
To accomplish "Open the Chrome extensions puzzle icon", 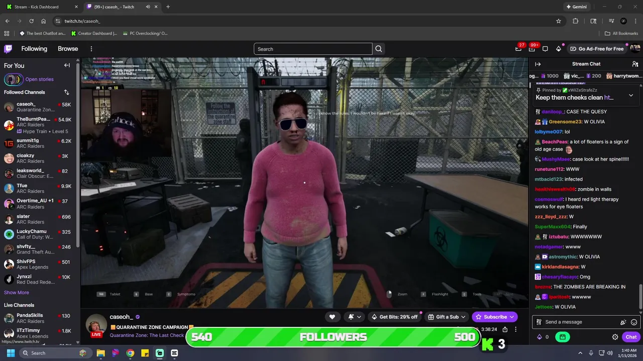I will [x=576, y=21].
